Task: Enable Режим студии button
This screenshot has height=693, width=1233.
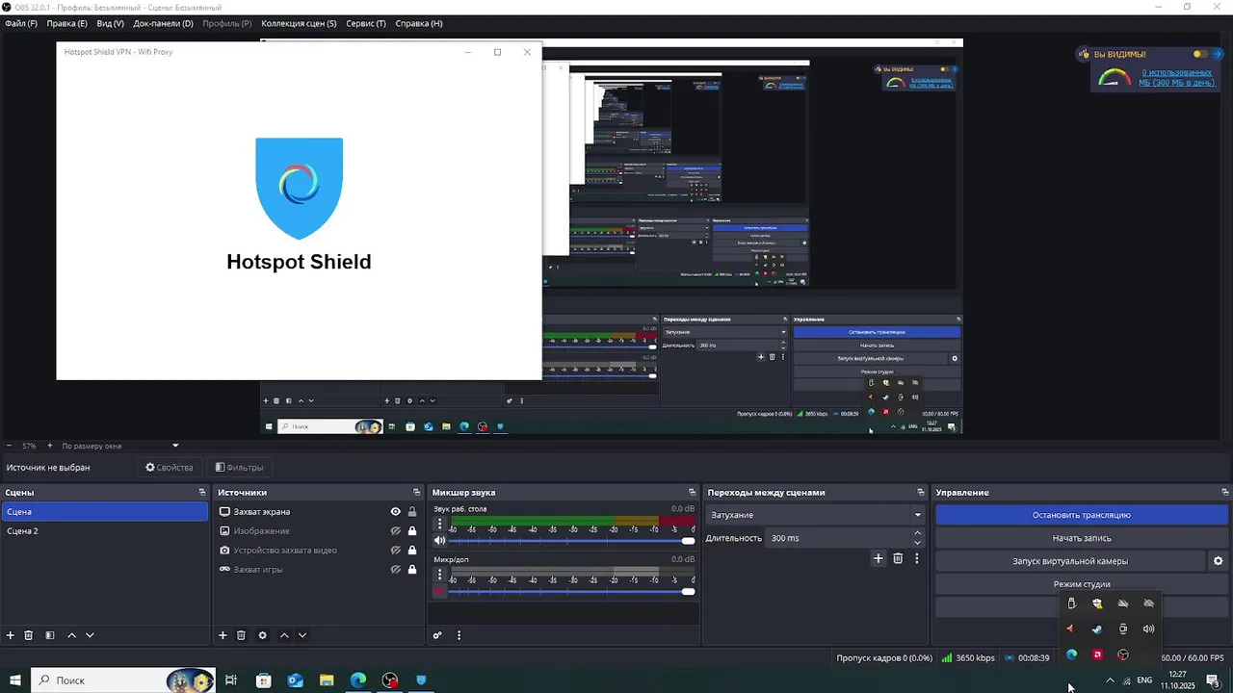Action: pyautogui.click(x=1081, y=584)
